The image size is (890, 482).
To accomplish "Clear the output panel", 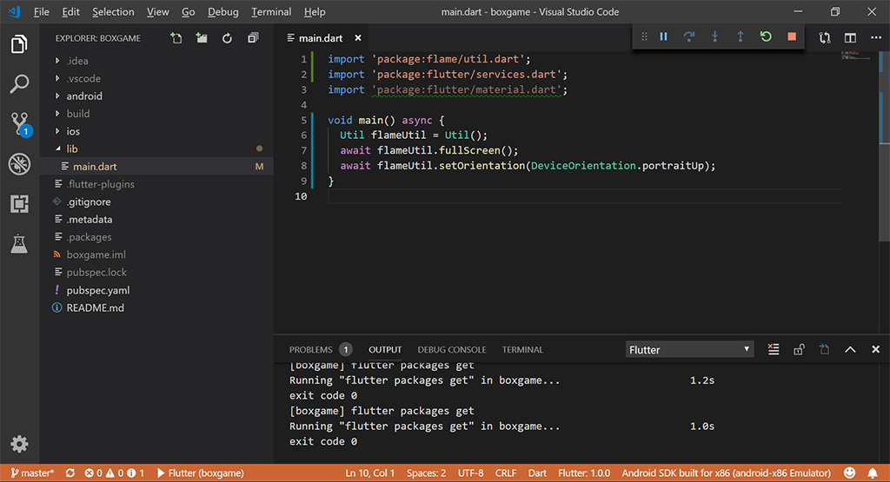I will coord(774,349).
